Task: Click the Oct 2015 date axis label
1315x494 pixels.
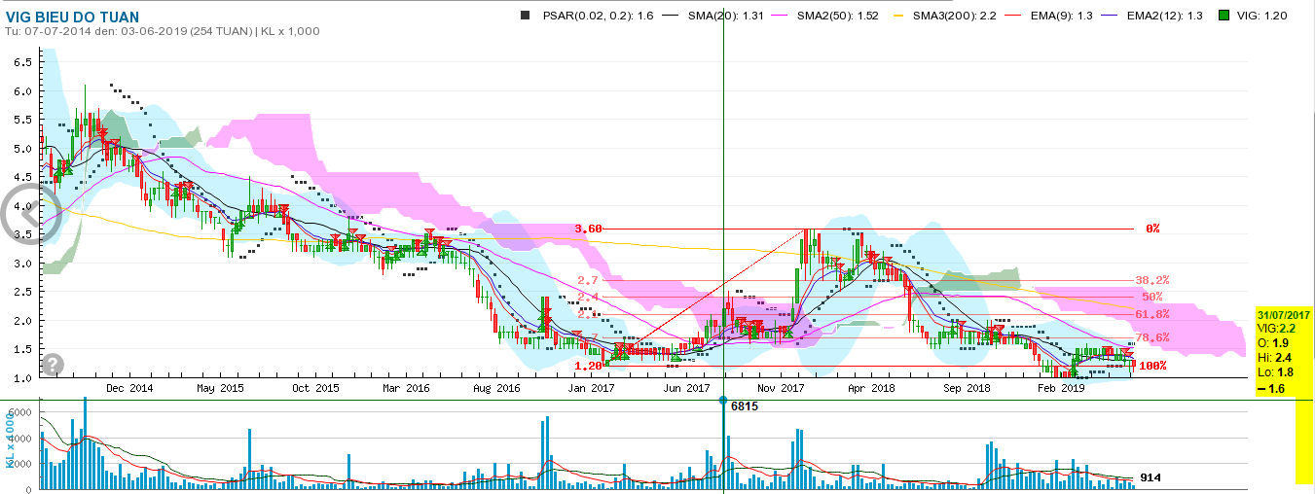Action: 313,388
